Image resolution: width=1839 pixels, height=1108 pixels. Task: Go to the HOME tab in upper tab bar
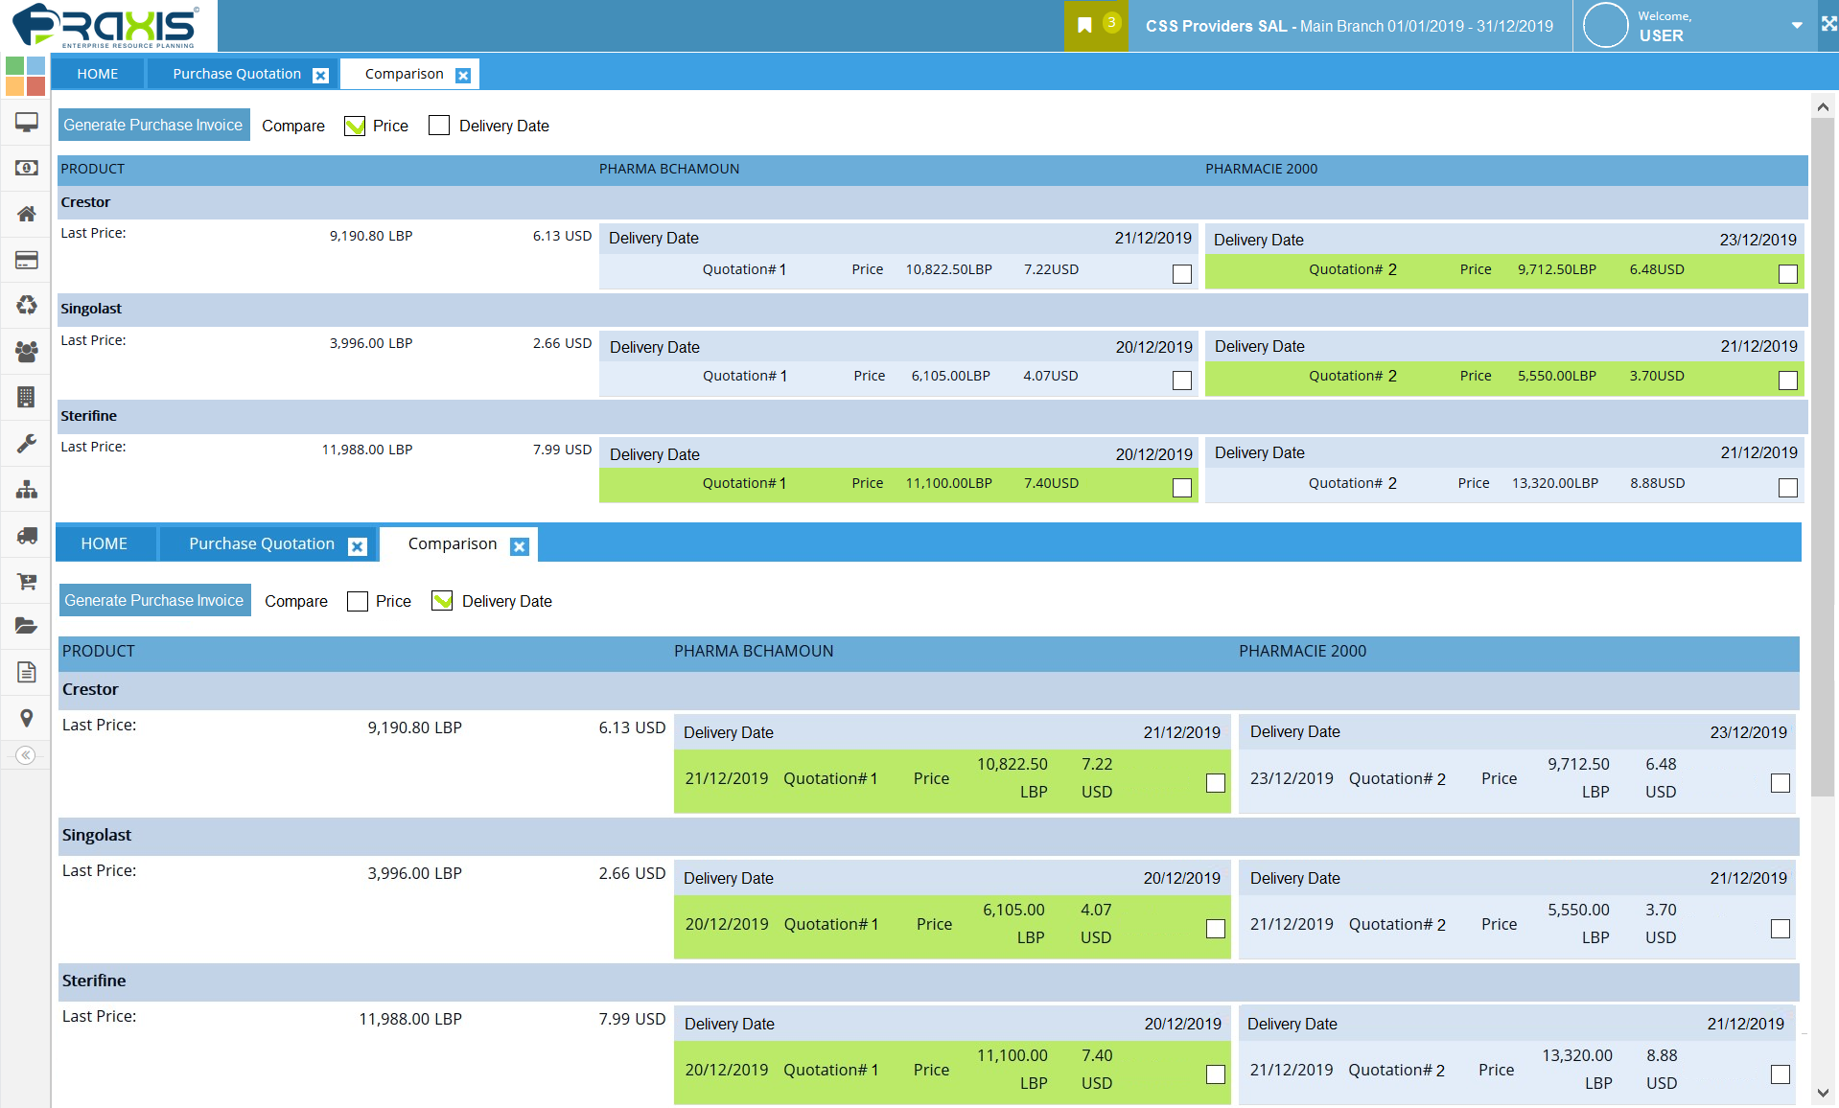point(98,74)
